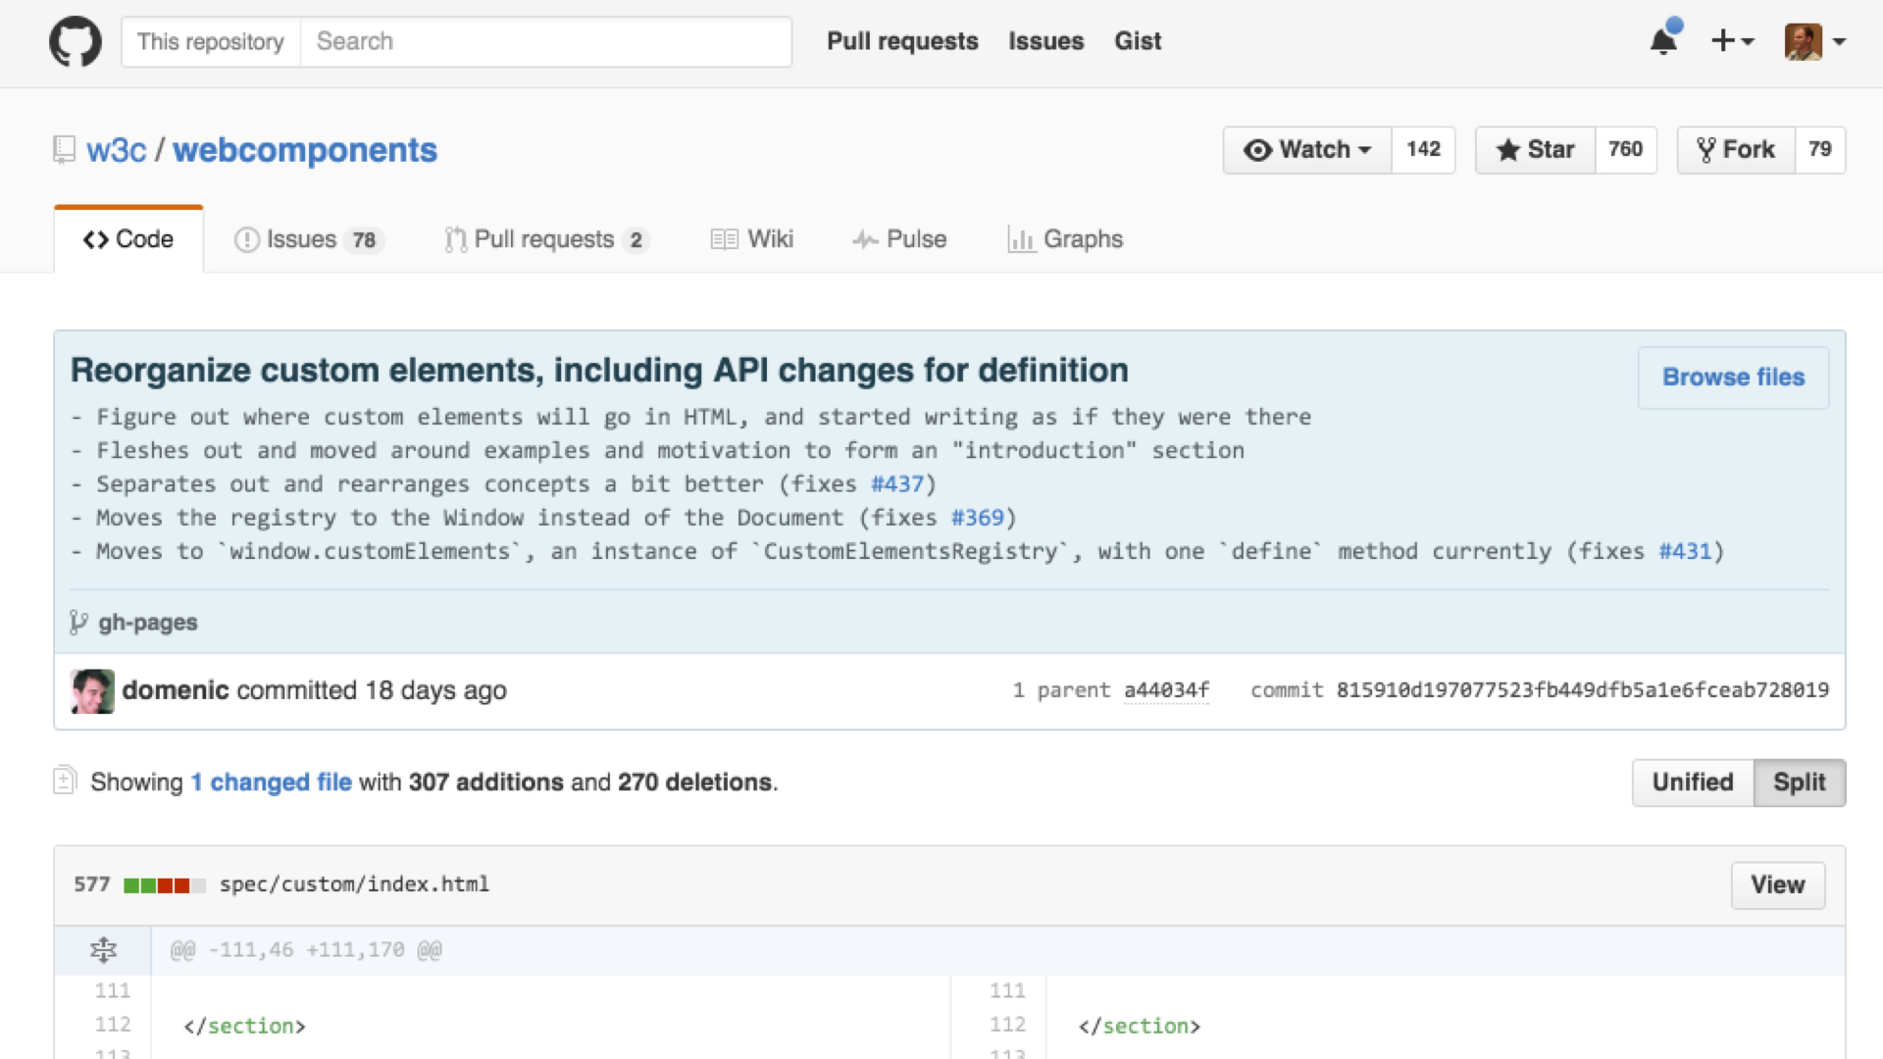
Task: Open the Watch dropdown
Action: coord(1307,150)
